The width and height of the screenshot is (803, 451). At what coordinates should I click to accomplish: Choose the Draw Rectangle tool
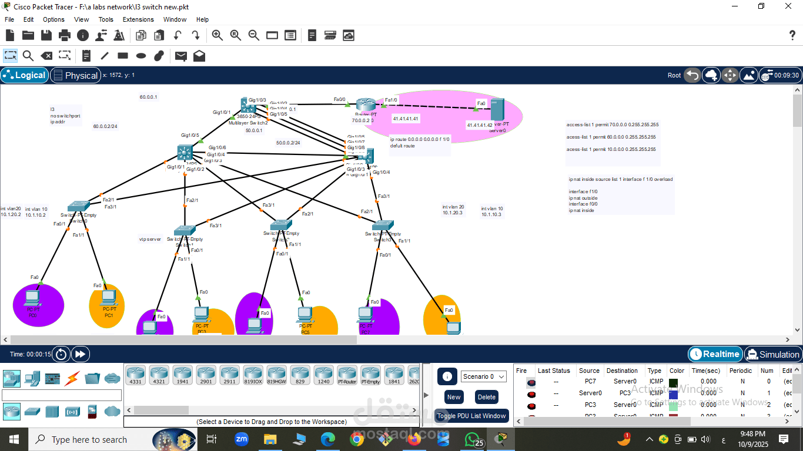click(x=123, y=56)
